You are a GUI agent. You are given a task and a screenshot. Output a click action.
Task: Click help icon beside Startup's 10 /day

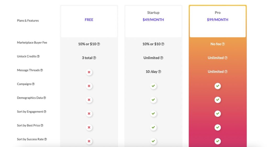tap(160, 72)
